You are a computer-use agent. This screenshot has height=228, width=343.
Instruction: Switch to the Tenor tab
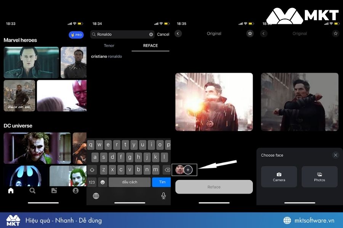click(x=109, y=45)
